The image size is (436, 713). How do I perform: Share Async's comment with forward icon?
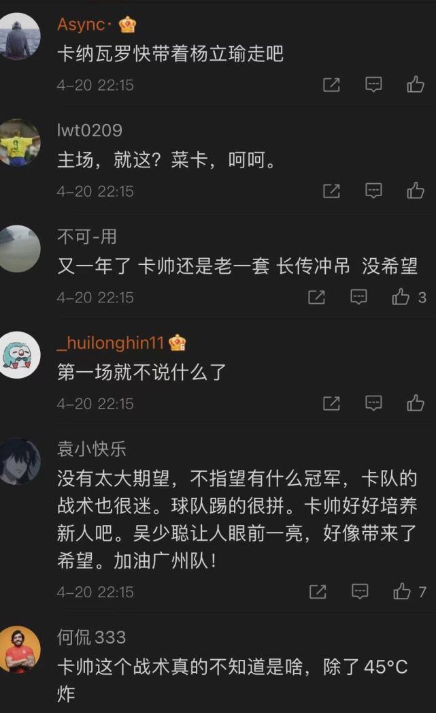tap(331, 84)
